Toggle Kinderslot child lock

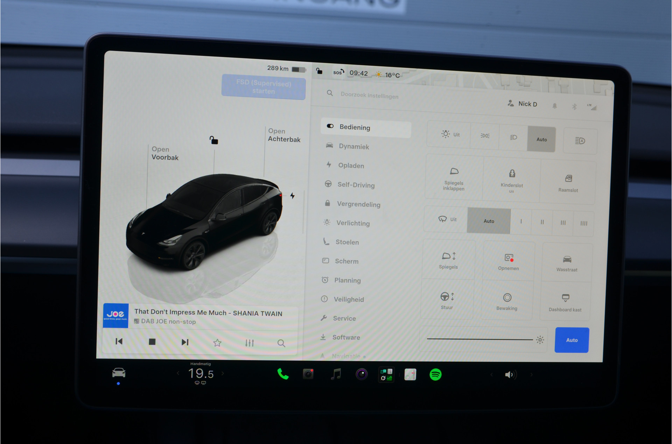tap(512, 179)
